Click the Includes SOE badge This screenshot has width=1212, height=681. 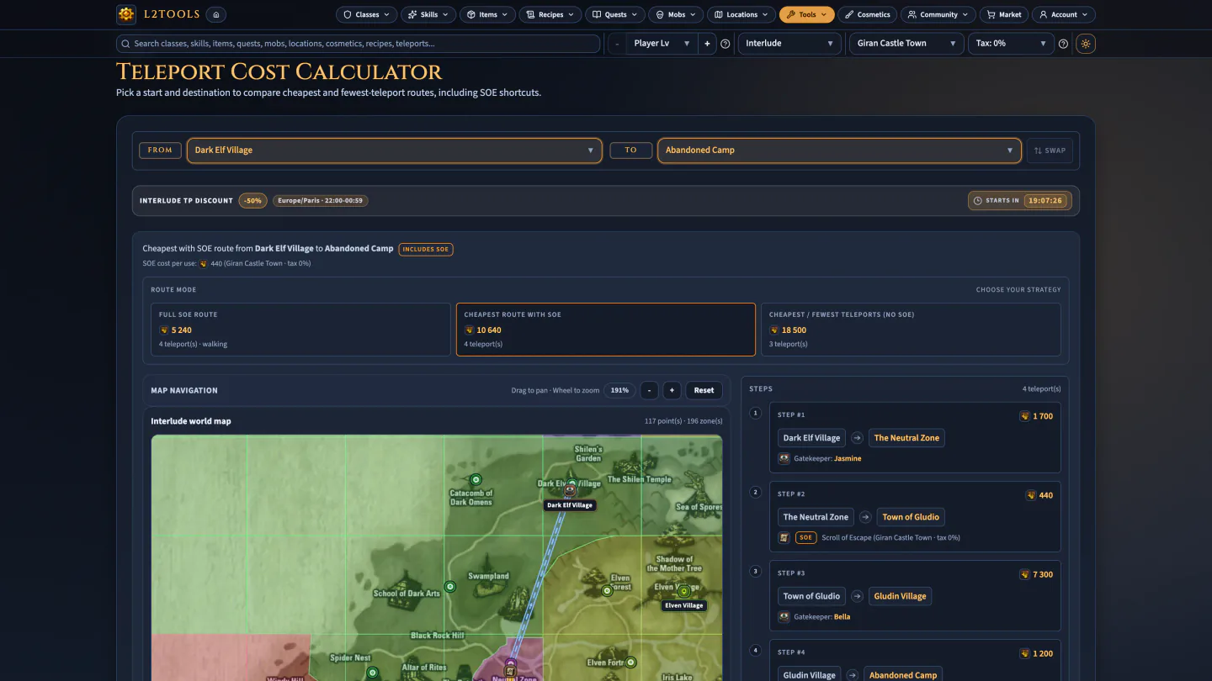pyautogui.click(x=426, y=249)
